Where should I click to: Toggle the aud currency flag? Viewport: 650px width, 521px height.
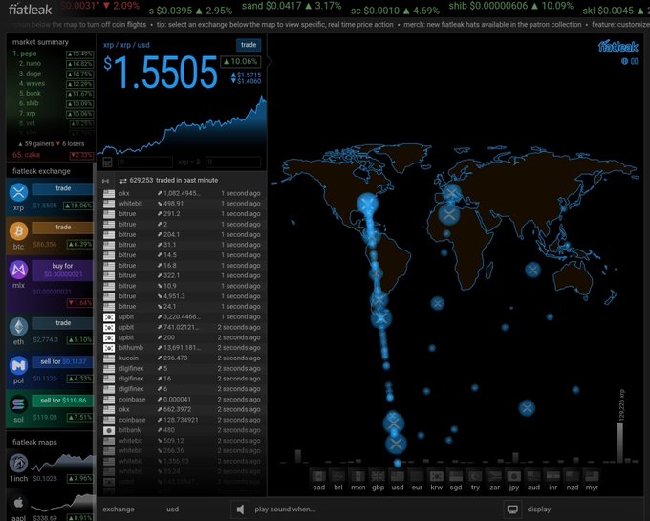[x=533, y=476]
